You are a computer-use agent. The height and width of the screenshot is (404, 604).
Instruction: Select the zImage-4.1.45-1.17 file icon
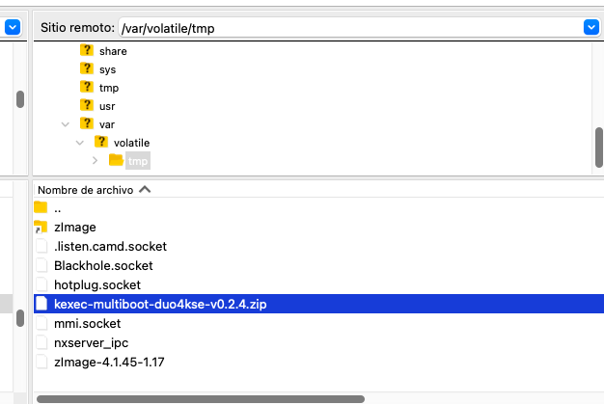(41, 362)
